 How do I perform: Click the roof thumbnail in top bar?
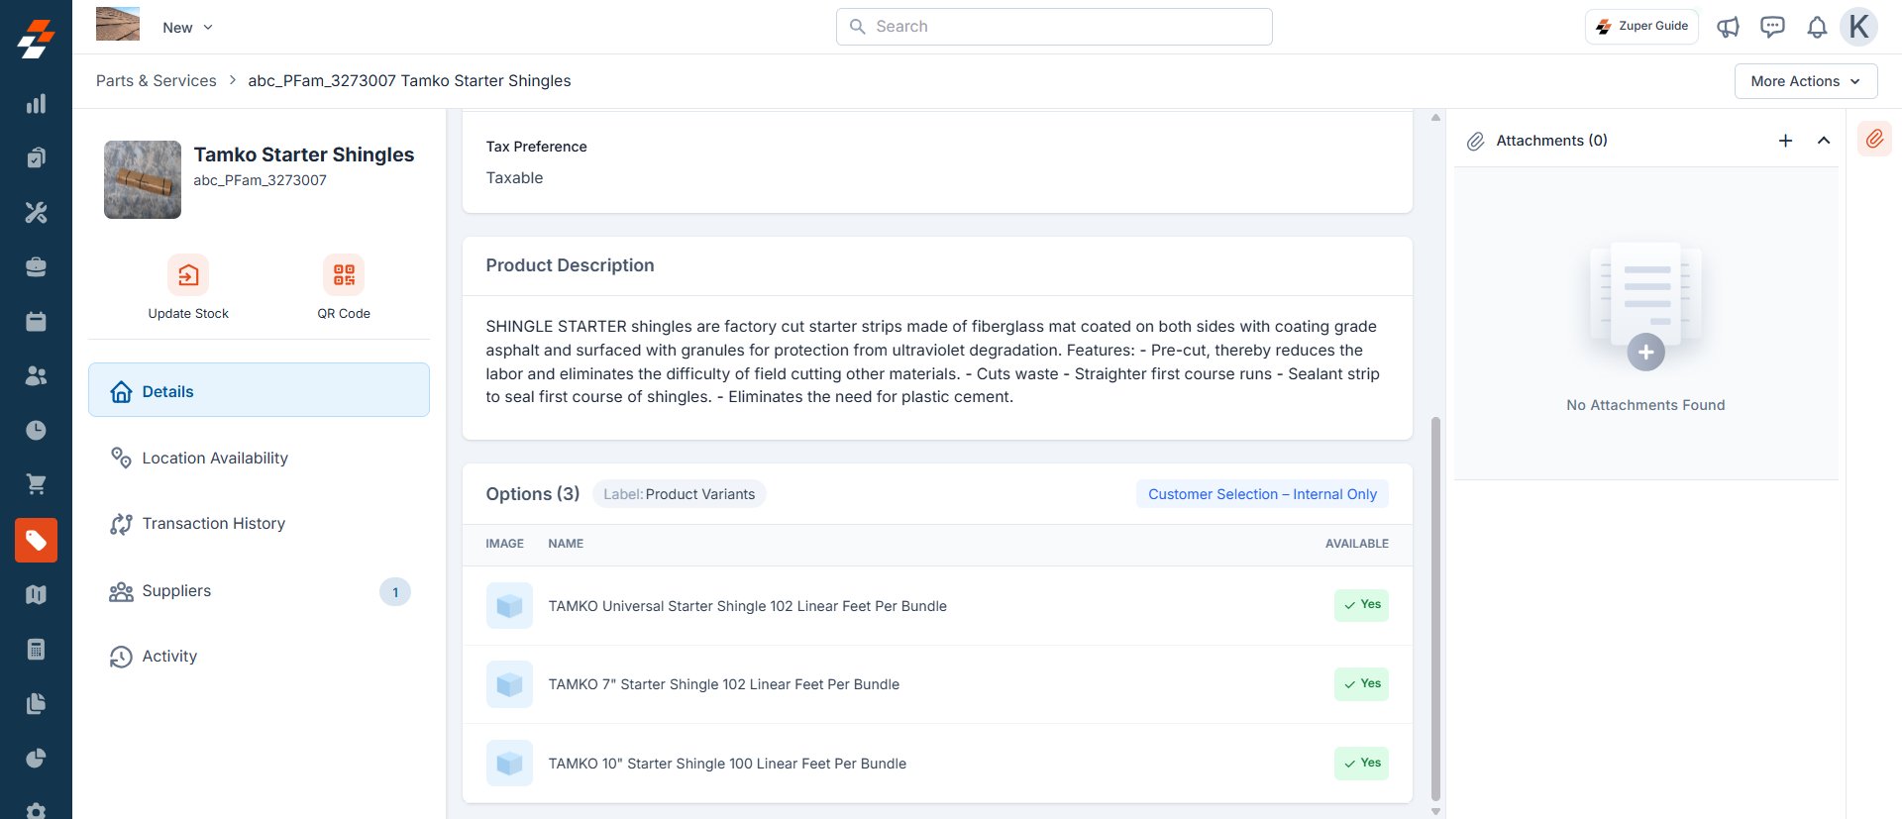pos(118,25)
